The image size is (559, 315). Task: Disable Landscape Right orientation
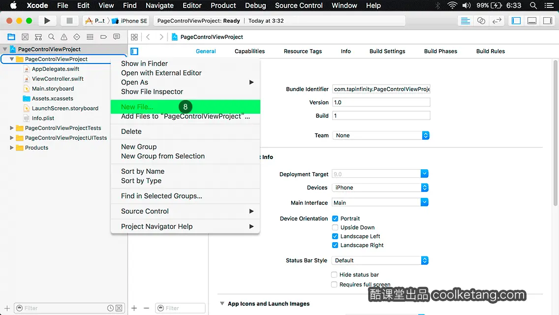(335, 245)
